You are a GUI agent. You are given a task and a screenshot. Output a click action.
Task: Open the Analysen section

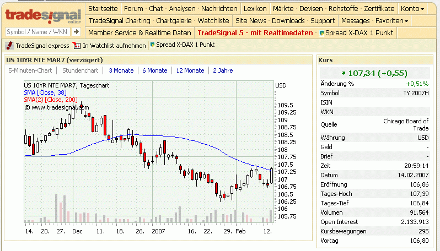click(182, 9)
